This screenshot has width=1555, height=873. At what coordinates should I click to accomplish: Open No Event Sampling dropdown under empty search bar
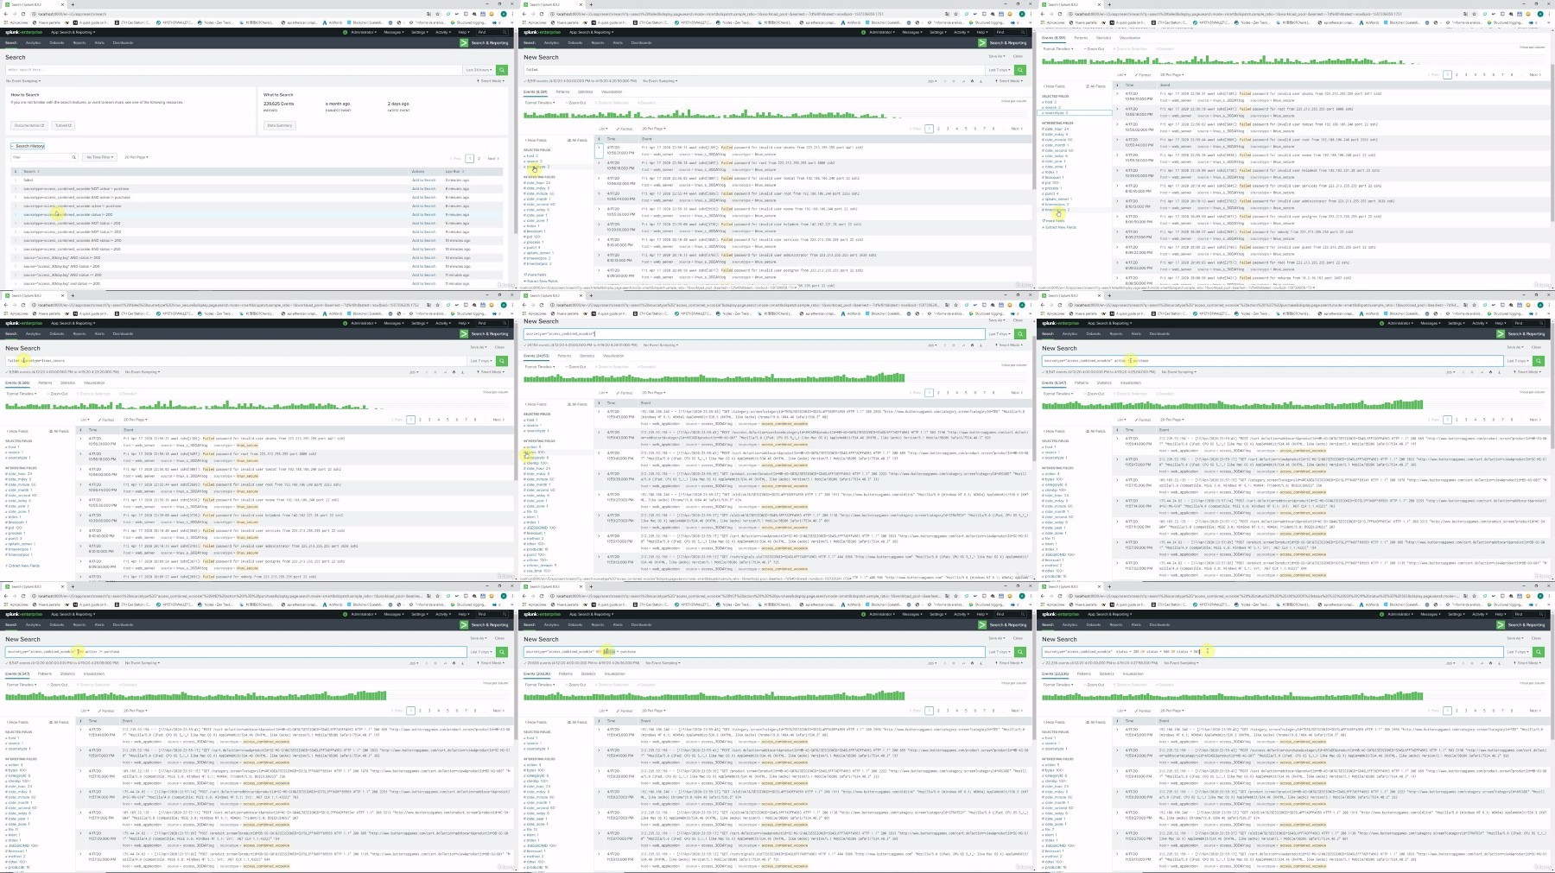[x=22, y=81]
